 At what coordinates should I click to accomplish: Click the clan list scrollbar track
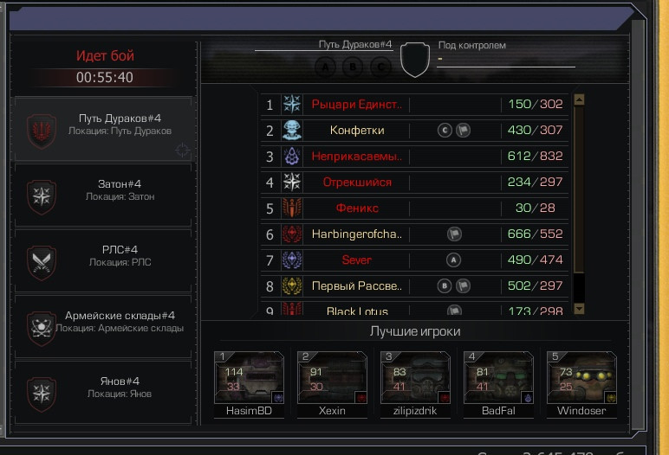pyautogui.click(x=579, y=203)
